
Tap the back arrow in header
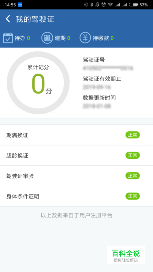[8, 19]
